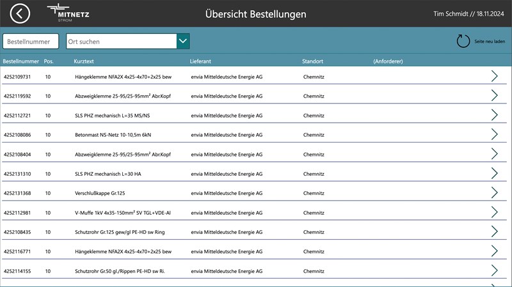Open details arrow for order 4252131310
Image resolution: width=512 pixels, height=287 pixels.
point(494,173)
